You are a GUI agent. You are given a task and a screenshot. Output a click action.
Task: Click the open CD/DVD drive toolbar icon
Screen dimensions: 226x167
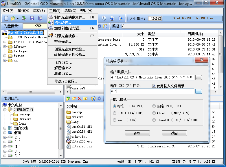coord(24,18)
